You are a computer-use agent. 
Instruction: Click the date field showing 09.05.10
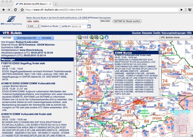[79, 26]
